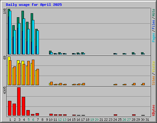Select the yellow Visits bar for day 1
Image resolution: width=157 pixels, height=123 pixels.
pos(9,71)
